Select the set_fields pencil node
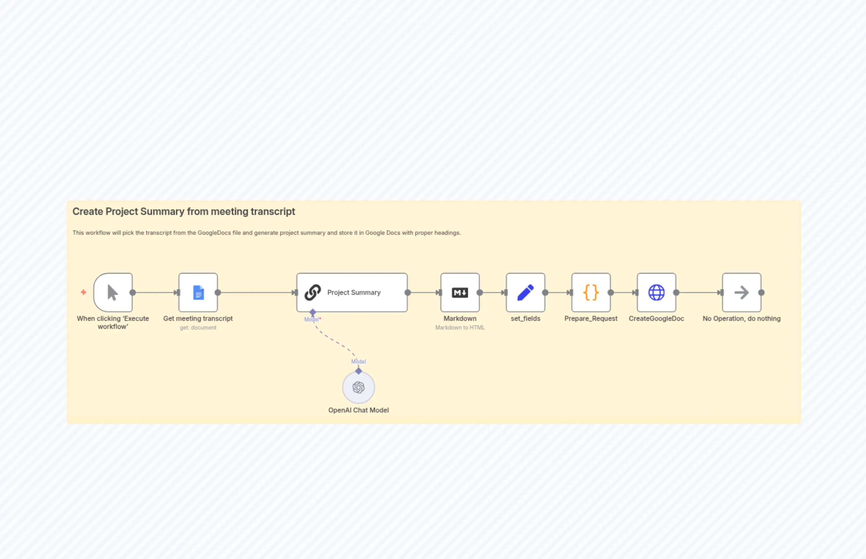Viewport: 866px width, 559px height. pos(525,292)
